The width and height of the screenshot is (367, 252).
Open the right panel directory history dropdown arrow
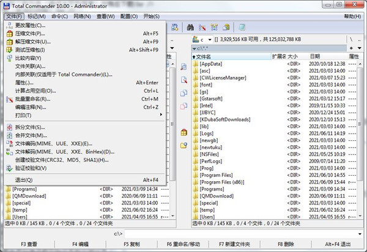click(361, 48)
